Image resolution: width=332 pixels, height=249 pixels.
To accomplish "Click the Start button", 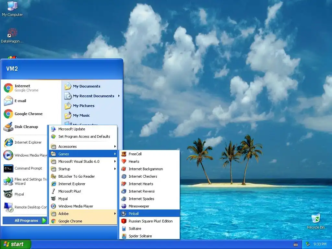I will (16, 244).
